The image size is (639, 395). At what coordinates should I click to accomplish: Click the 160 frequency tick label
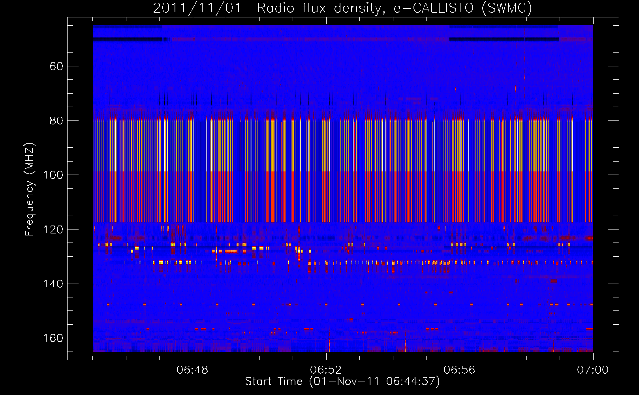[x=53, y=338]
